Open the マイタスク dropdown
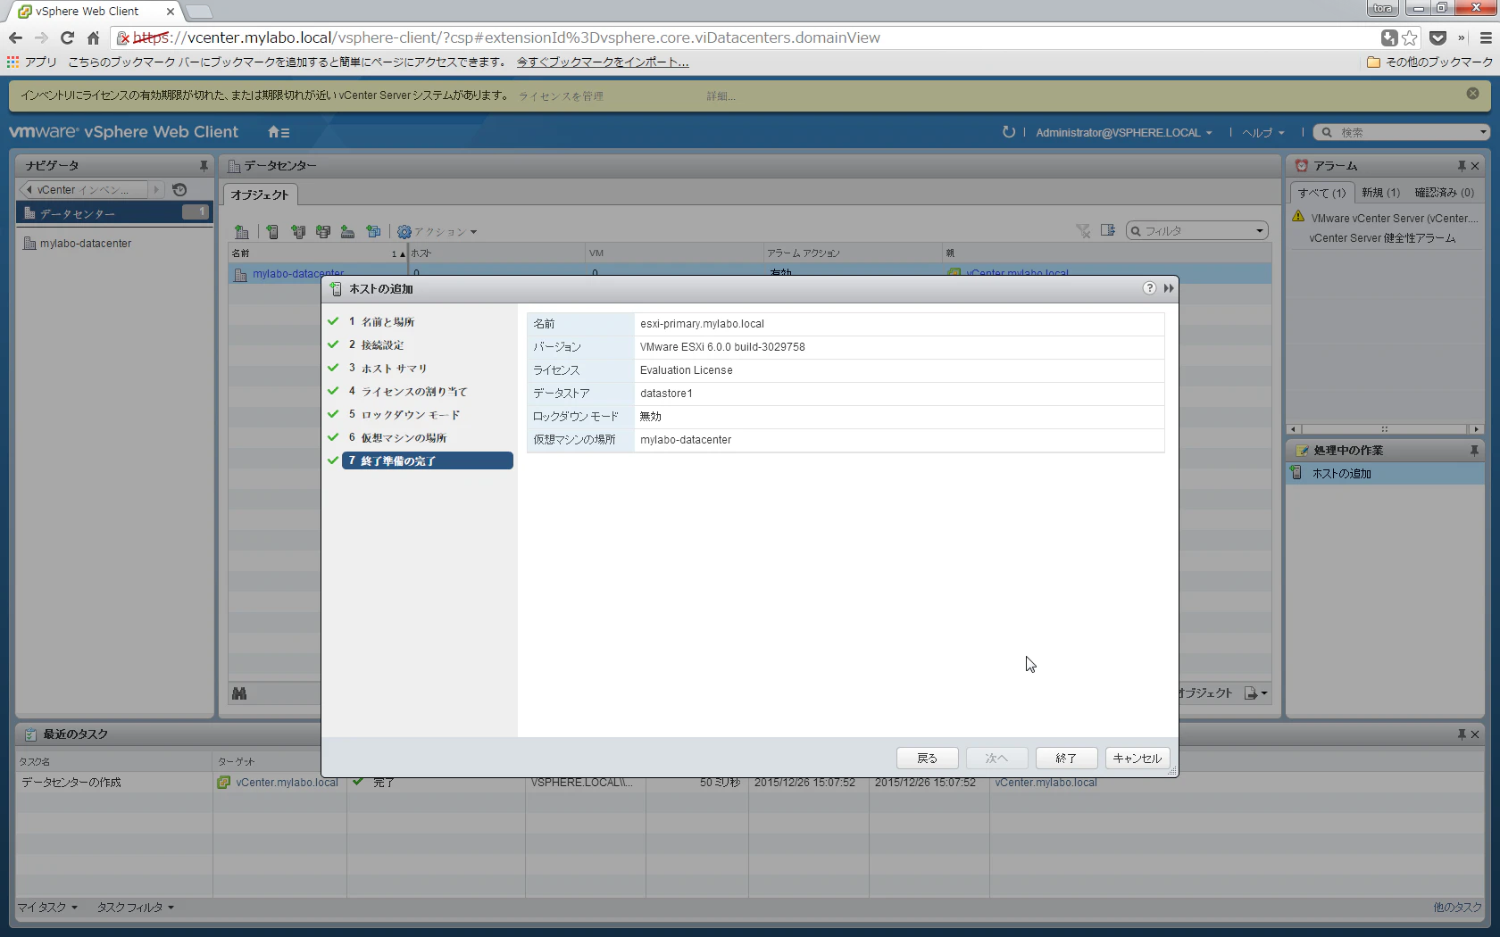1500x937 pixels. (47, 908)
